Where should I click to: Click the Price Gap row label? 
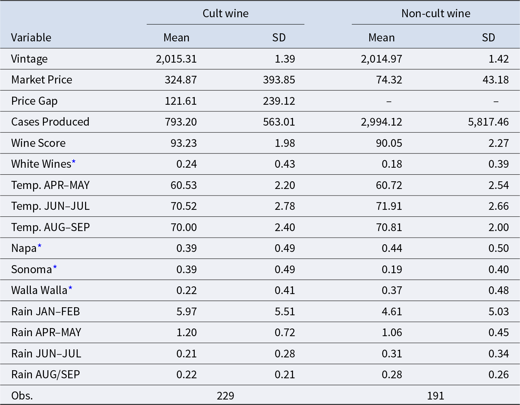tap(34, 101)
